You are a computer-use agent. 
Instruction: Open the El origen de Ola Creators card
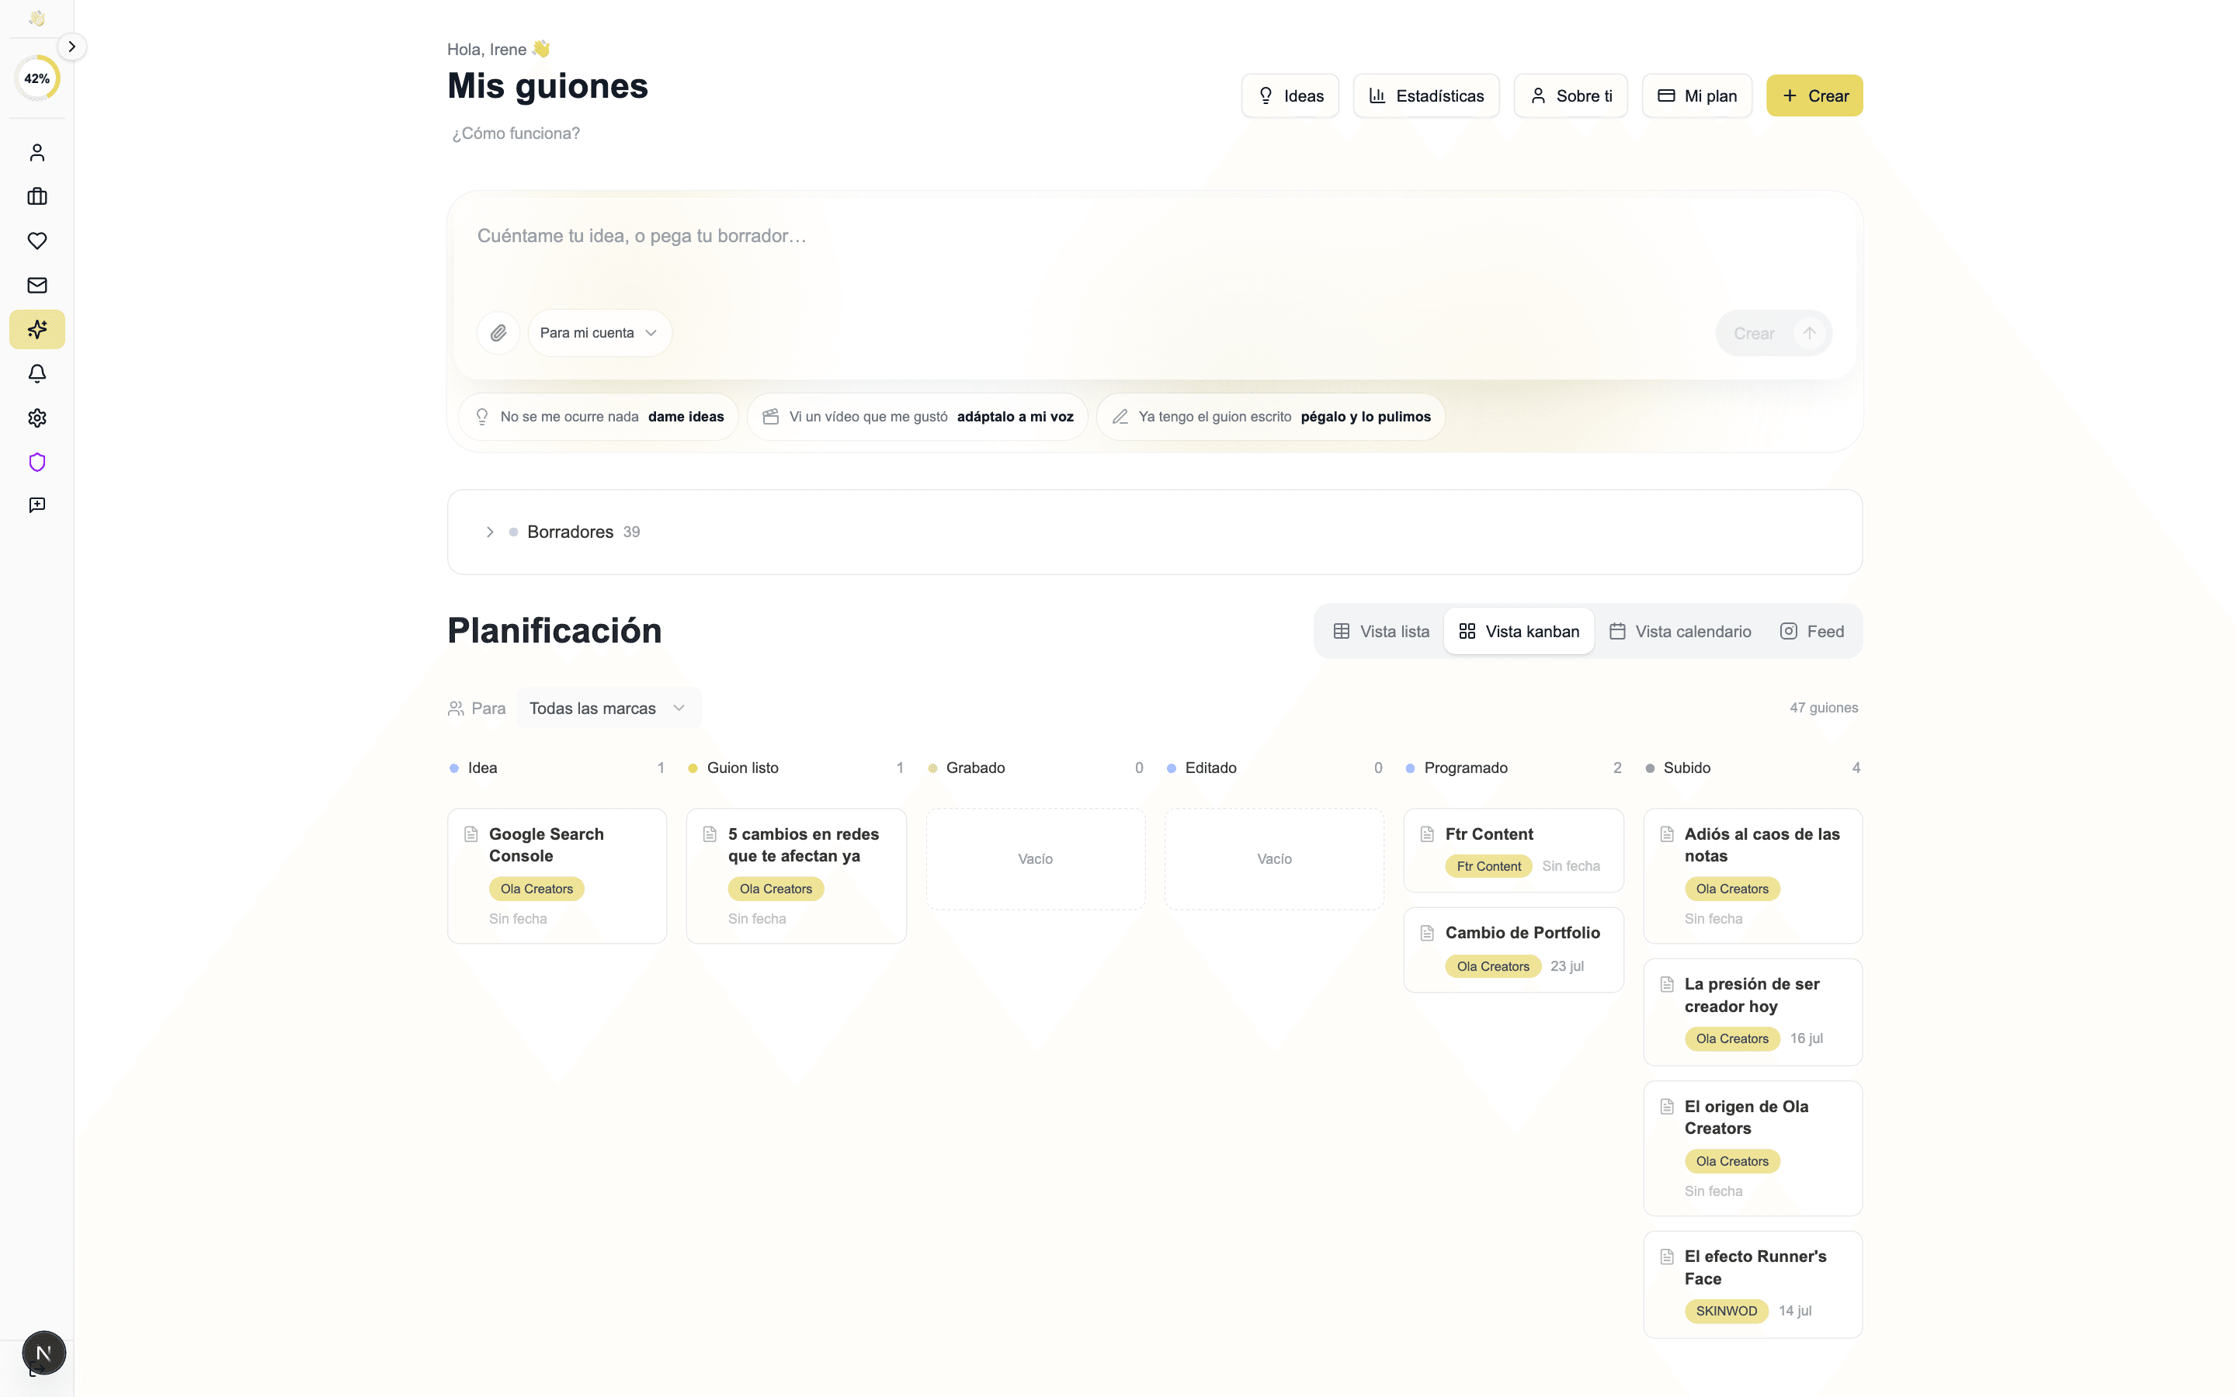pyautogui.click(x=1752, y=1149)
